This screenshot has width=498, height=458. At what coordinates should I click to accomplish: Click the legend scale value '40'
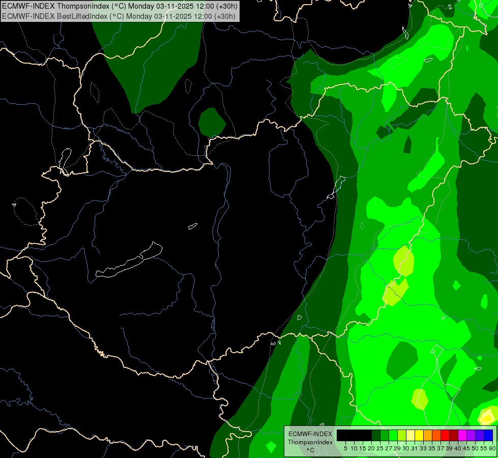(458, 448)
